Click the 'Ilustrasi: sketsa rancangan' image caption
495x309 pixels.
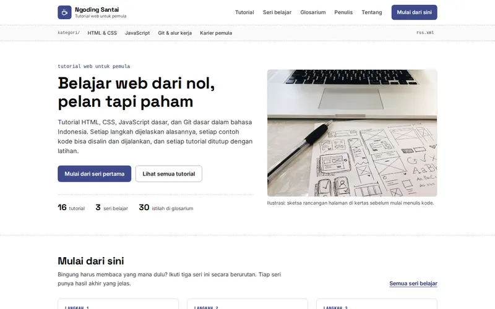pos(350,203)
